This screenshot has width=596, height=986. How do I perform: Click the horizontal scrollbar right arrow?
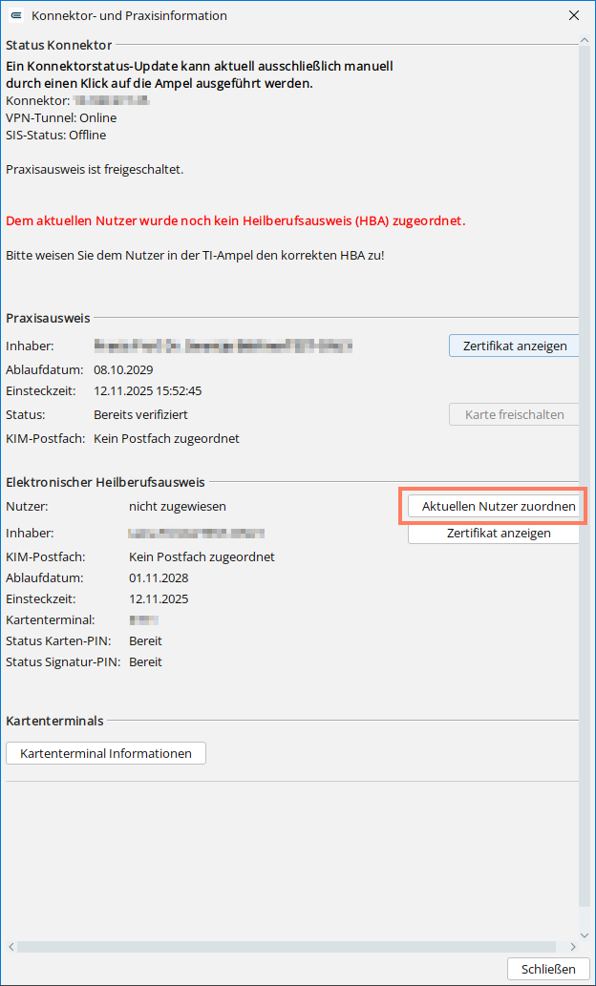point(573,946)
